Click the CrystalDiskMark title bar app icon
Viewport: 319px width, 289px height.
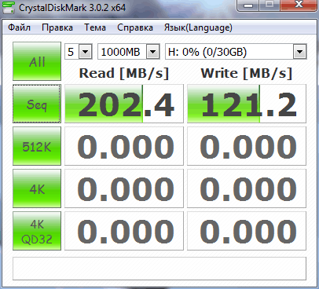9,7
